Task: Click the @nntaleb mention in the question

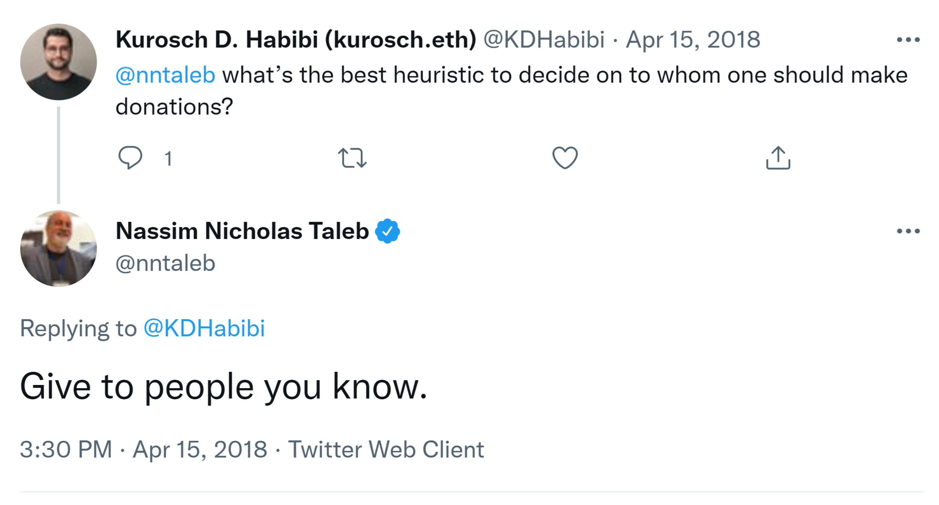Action: [165, 75]
